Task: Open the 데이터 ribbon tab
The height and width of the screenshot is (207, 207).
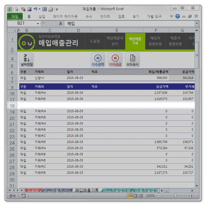Action: [x=105, y=17]
